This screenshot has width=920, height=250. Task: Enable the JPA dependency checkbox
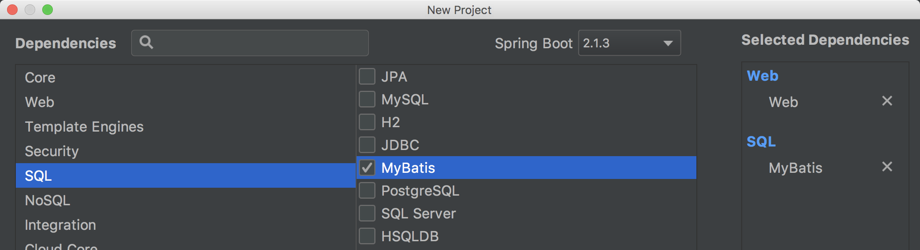pos(367,76)
